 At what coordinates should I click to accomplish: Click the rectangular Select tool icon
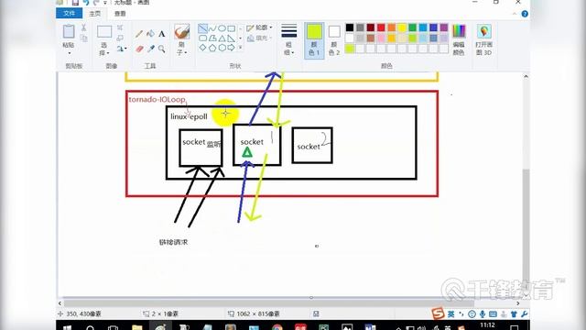(x=104, y=32)
